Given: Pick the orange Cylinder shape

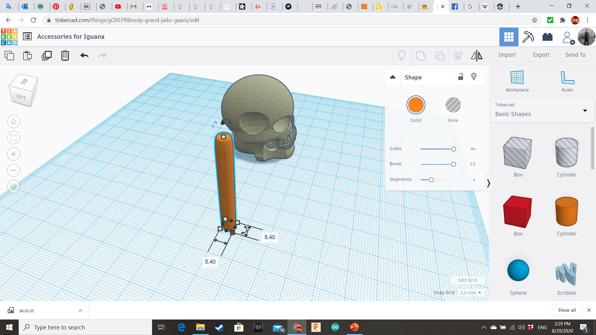Looking at the screenshot, I should click(567, 212).
